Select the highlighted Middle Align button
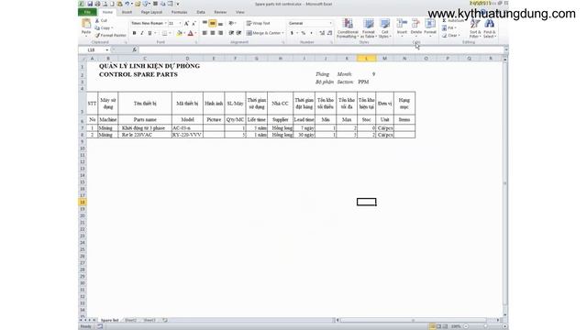Image resolution: width=587 pixels, height=330 pixels. (x=212, y=23)
